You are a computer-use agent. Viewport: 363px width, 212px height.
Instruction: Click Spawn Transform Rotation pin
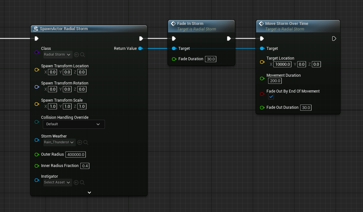pos(37,87)
